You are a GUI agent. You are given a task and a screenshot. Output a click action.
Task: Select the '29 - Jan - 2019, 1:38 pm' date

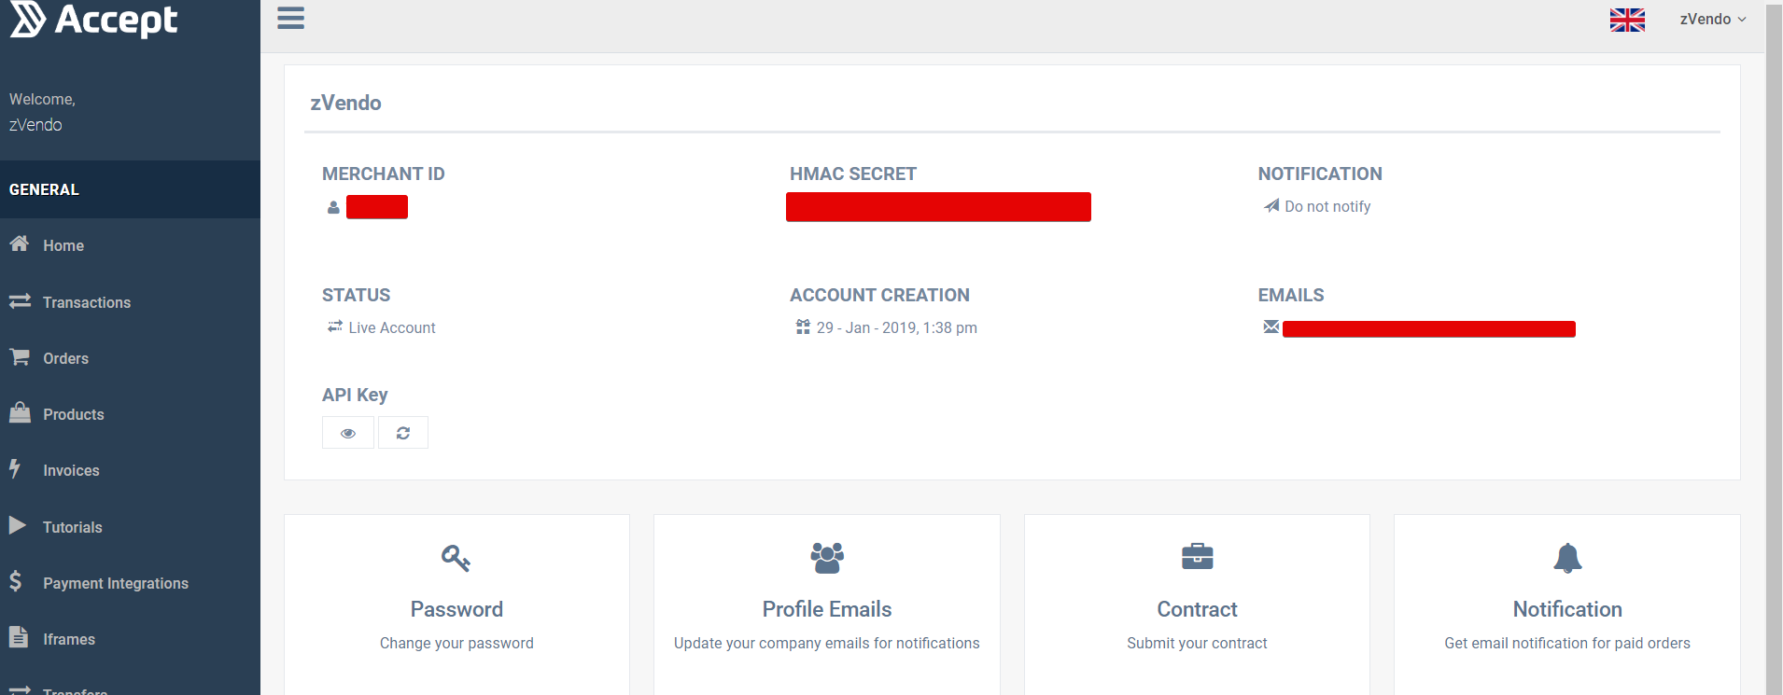(x=897, y=327)
